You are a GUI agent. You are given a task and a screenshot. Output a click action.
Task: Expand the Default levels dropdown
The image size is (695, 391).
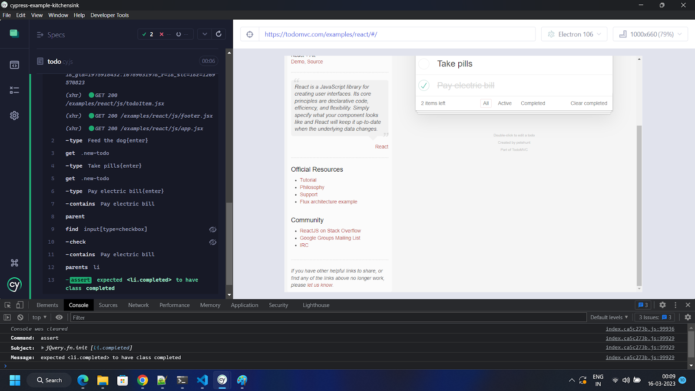click(609, 318)
